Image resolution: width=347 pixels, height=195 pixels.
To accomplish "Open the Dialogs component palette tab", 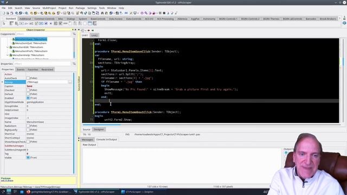I will tap(71, 19).
